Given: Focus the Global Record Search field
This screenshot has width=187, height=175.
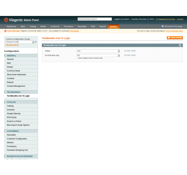Looking at the screenshot, I should coord(95,19).
